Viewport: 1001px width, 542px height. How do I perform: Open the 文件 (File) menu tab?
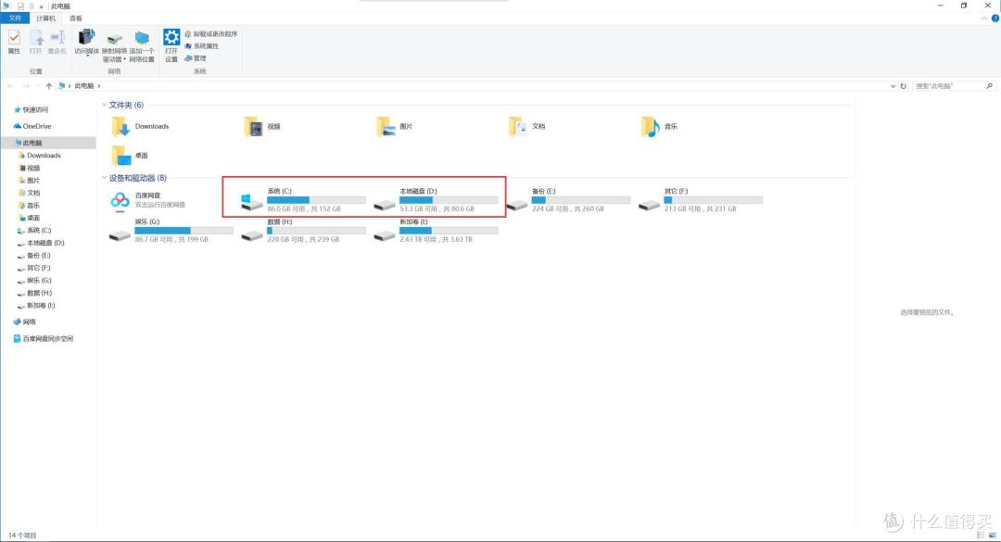tap(15, 19)
